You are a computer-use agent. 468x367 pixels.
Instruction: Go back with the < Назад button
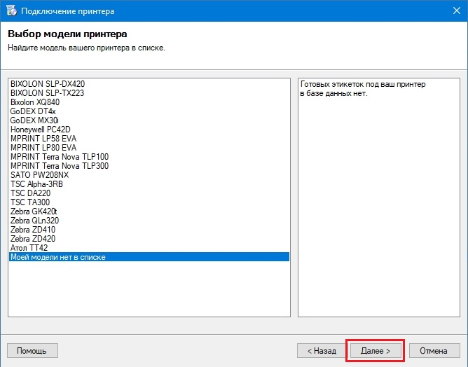(x=322, y=351)
